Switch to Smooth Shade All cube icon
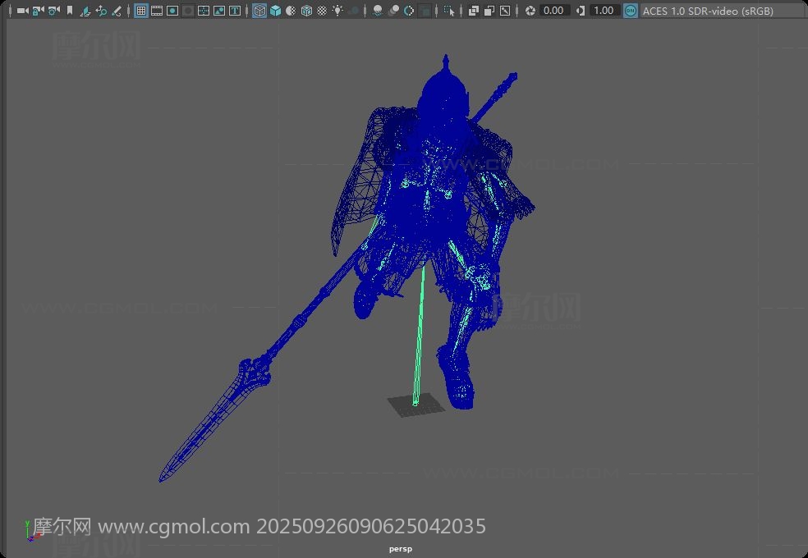This screenshot has width=808, height=558. (275, 11)
